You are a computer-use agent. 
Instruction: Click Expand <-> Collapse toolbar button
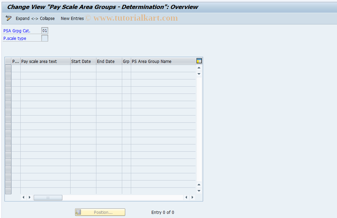[35, 19]
